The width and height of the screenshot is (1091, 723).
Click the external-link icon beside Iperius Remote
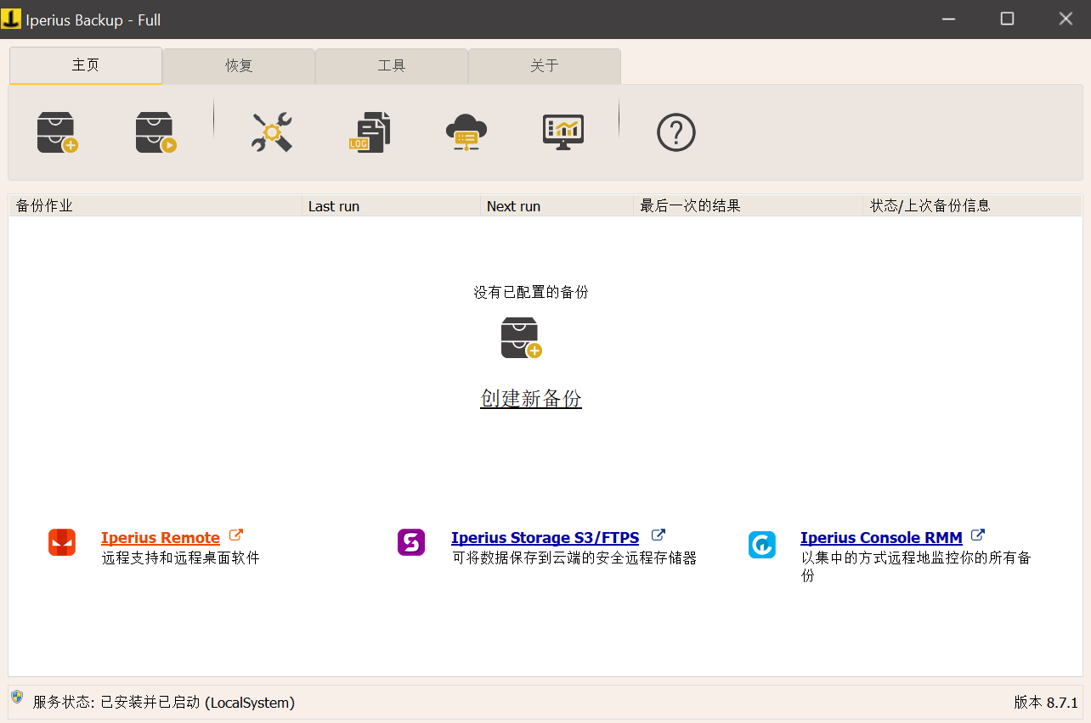235,535
